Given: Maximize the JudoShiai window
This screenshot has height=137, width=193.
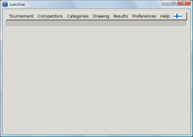Looking at the screenshot, I should pyautogui.click(x=173, y=3).
